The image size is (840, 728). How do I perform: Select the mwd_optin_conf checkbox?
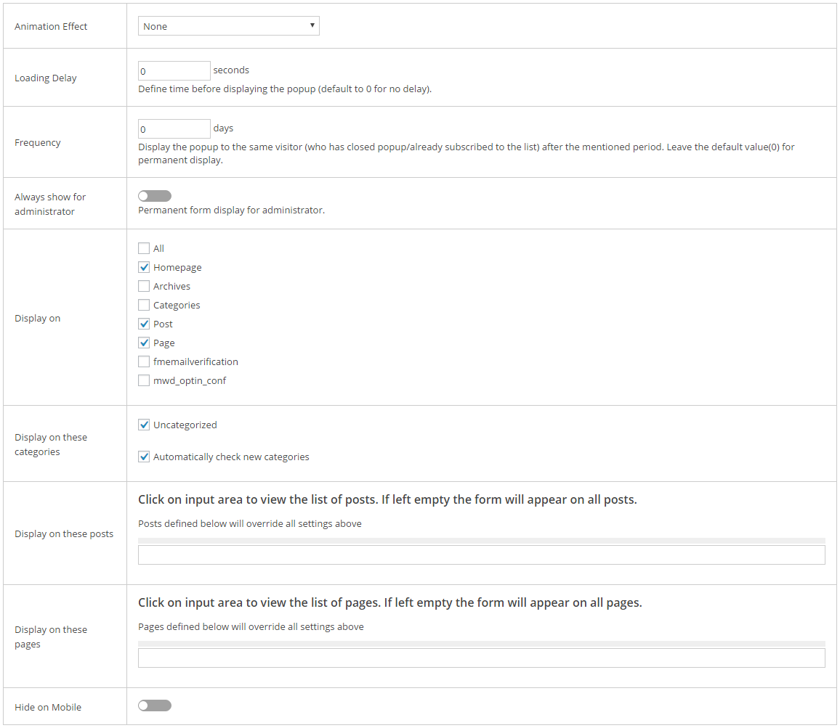pyautogui.click(x=144, y=380)
